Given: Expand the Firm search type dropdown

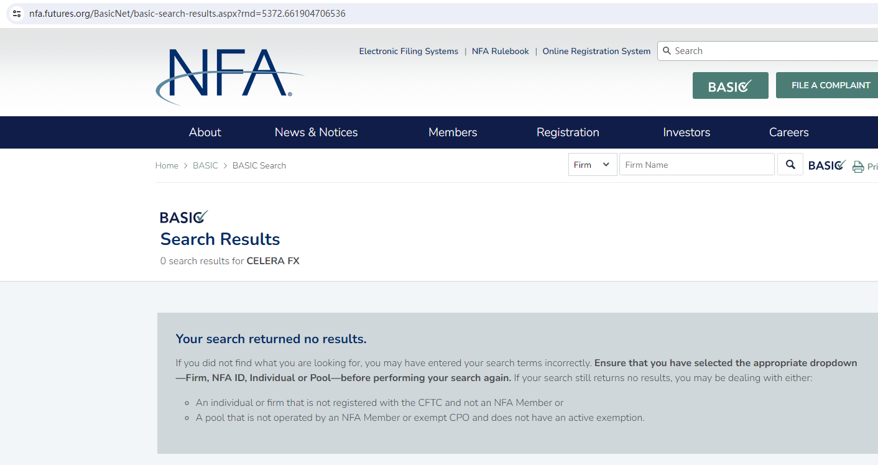Looking at the screenshot, I should pyautogui.click(x=593, y=165).
